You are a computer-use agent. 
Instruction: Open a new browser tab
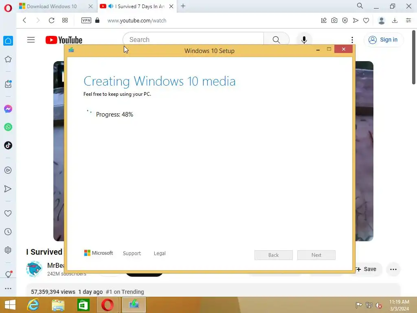pos(183,6)
